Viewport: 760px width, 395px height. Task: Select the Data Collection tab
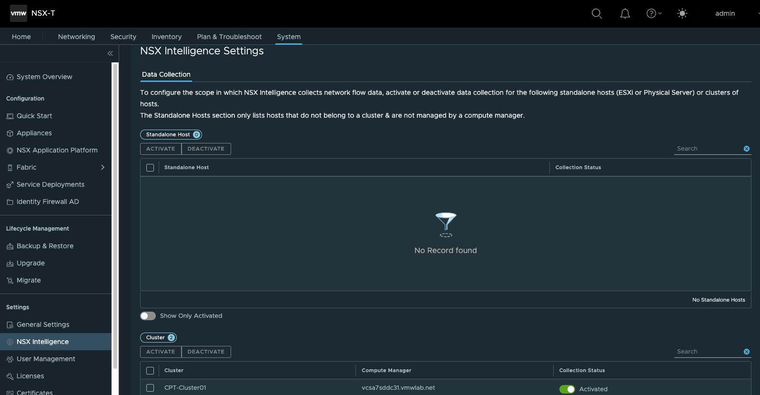[166, 74]
